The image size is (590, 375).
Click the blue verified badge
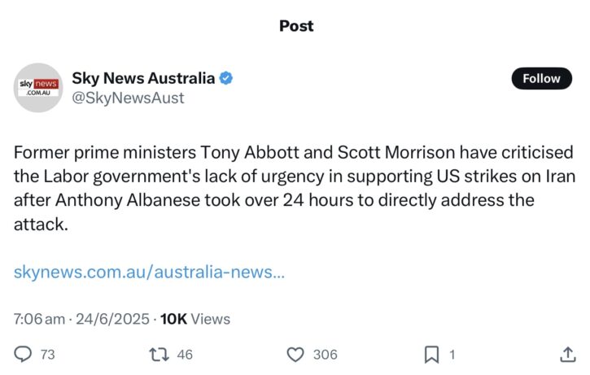[x=225, y=78]
